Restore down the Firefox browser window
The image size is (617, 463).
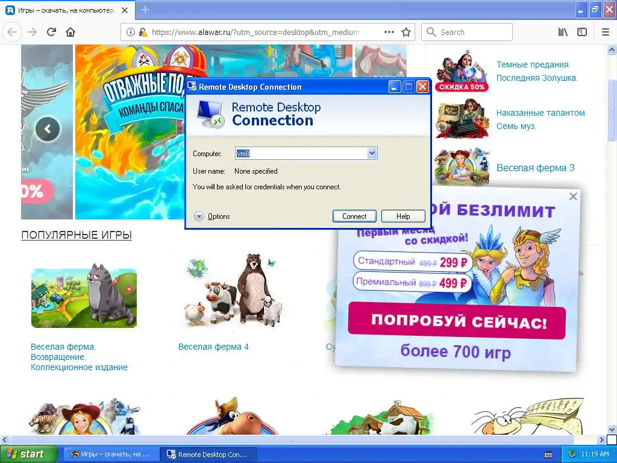595,10
